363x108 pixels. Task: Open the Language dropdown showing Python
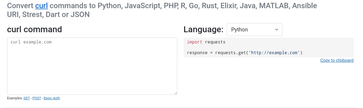coord(254,30)
